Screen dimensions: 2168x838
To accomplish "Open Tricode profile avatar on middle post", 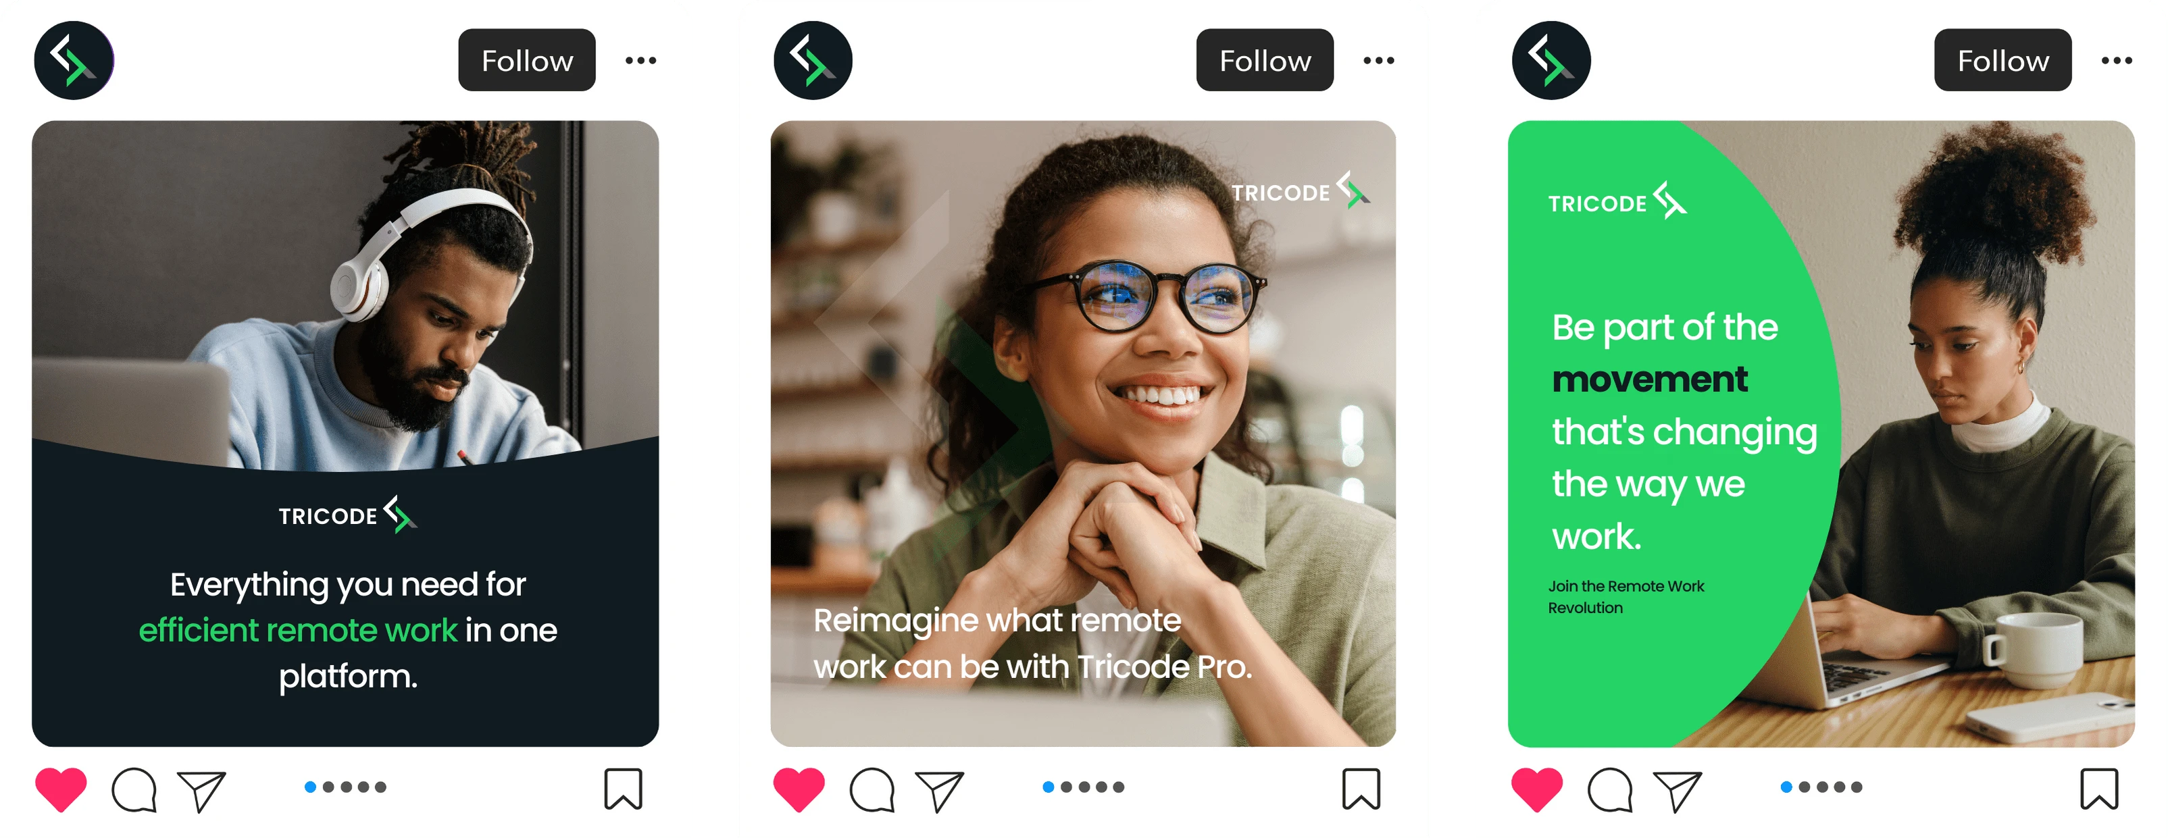I will [x=813, y=61].
